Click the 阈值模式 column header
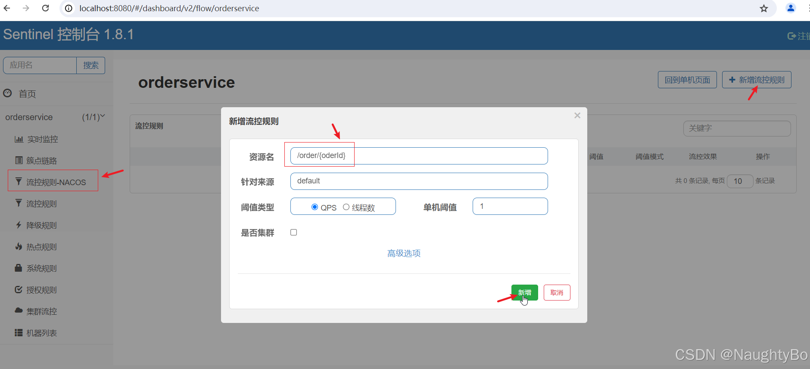The height and width of the screenshot is (369, 810). tap(649, 157)
